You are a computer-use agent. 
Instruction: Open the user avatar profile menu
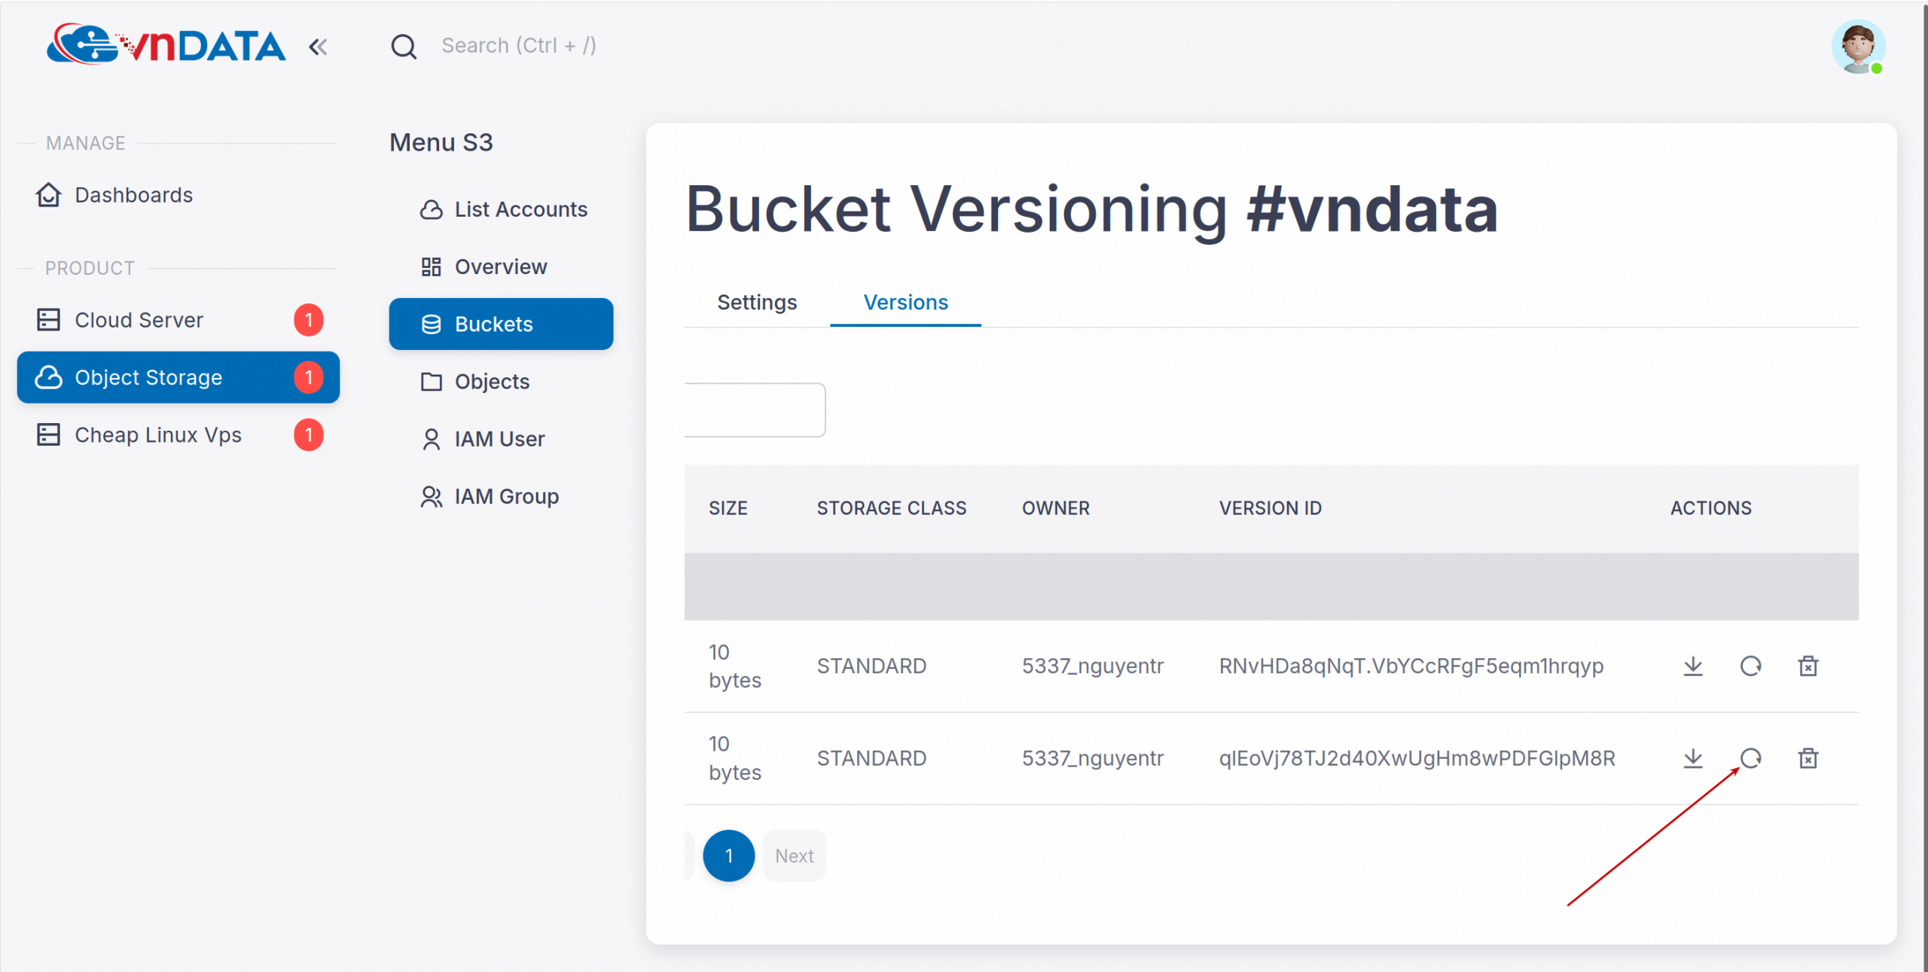(1857, 47)
